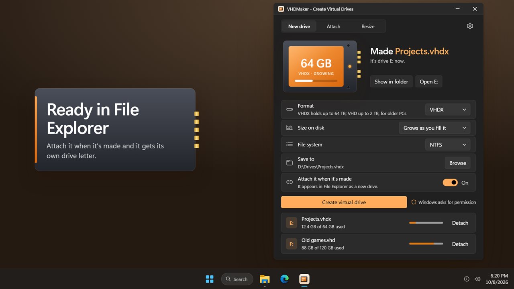
Task: Click the VHDMaker app icon in title bar
Action: pyautogui.click(x=281, y=9)
